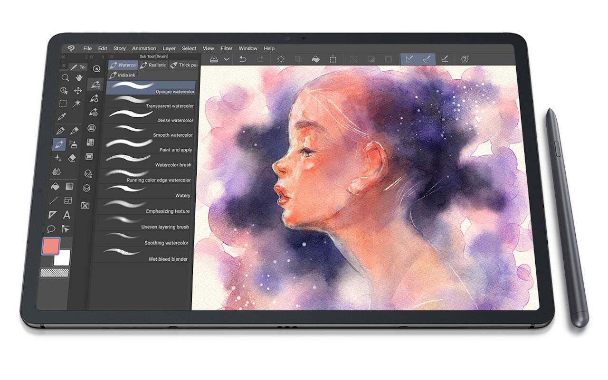Select the Eyedropper tool
The height and width of the screenshot is (380, 608).
pos(62,117)
